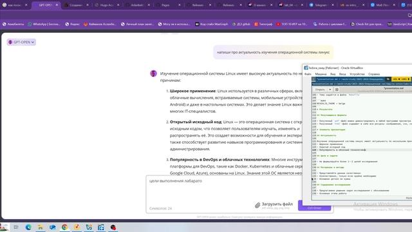
Task: Open the Авиабилеты bookmark
Action: [x=13, y=24]
